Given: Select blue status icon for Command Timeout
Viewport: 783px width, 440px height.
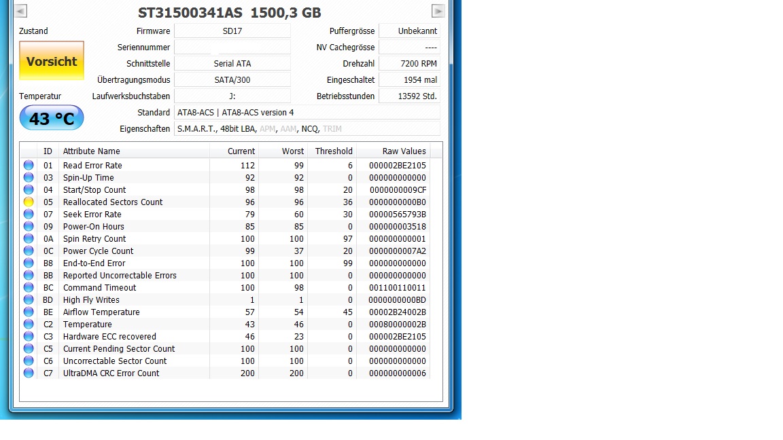Looking at the screenshot, I should [29, 287].
